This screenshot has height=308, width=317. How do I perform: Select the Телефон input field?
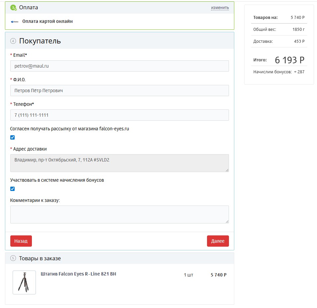pyautogui.click(x=120, y=115)
